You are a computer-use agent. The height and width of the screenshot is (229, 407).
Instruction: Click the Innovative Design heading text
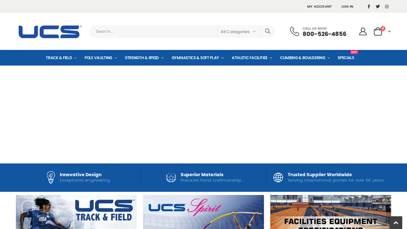[x=80, y=175]
